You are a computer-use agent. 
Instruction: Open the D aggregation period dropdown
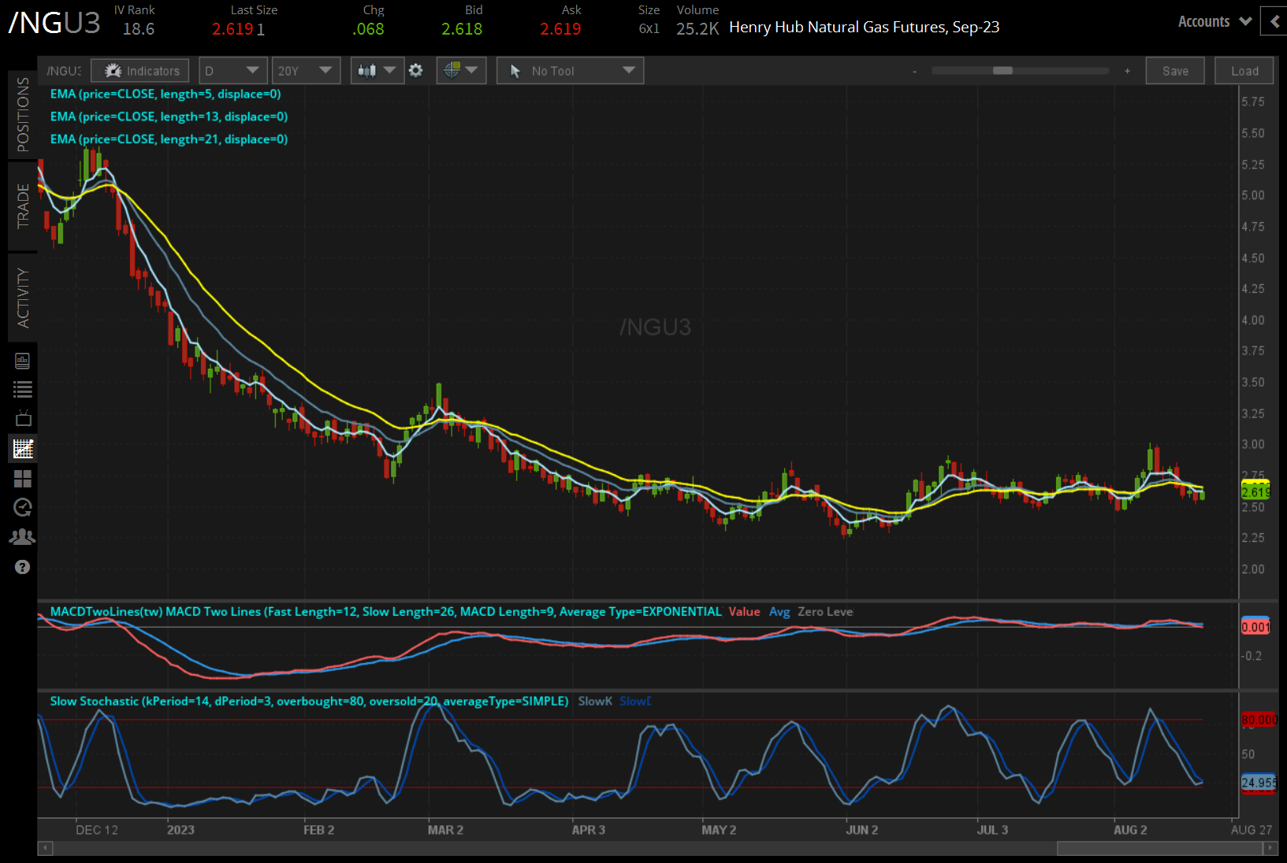[232, 71]
